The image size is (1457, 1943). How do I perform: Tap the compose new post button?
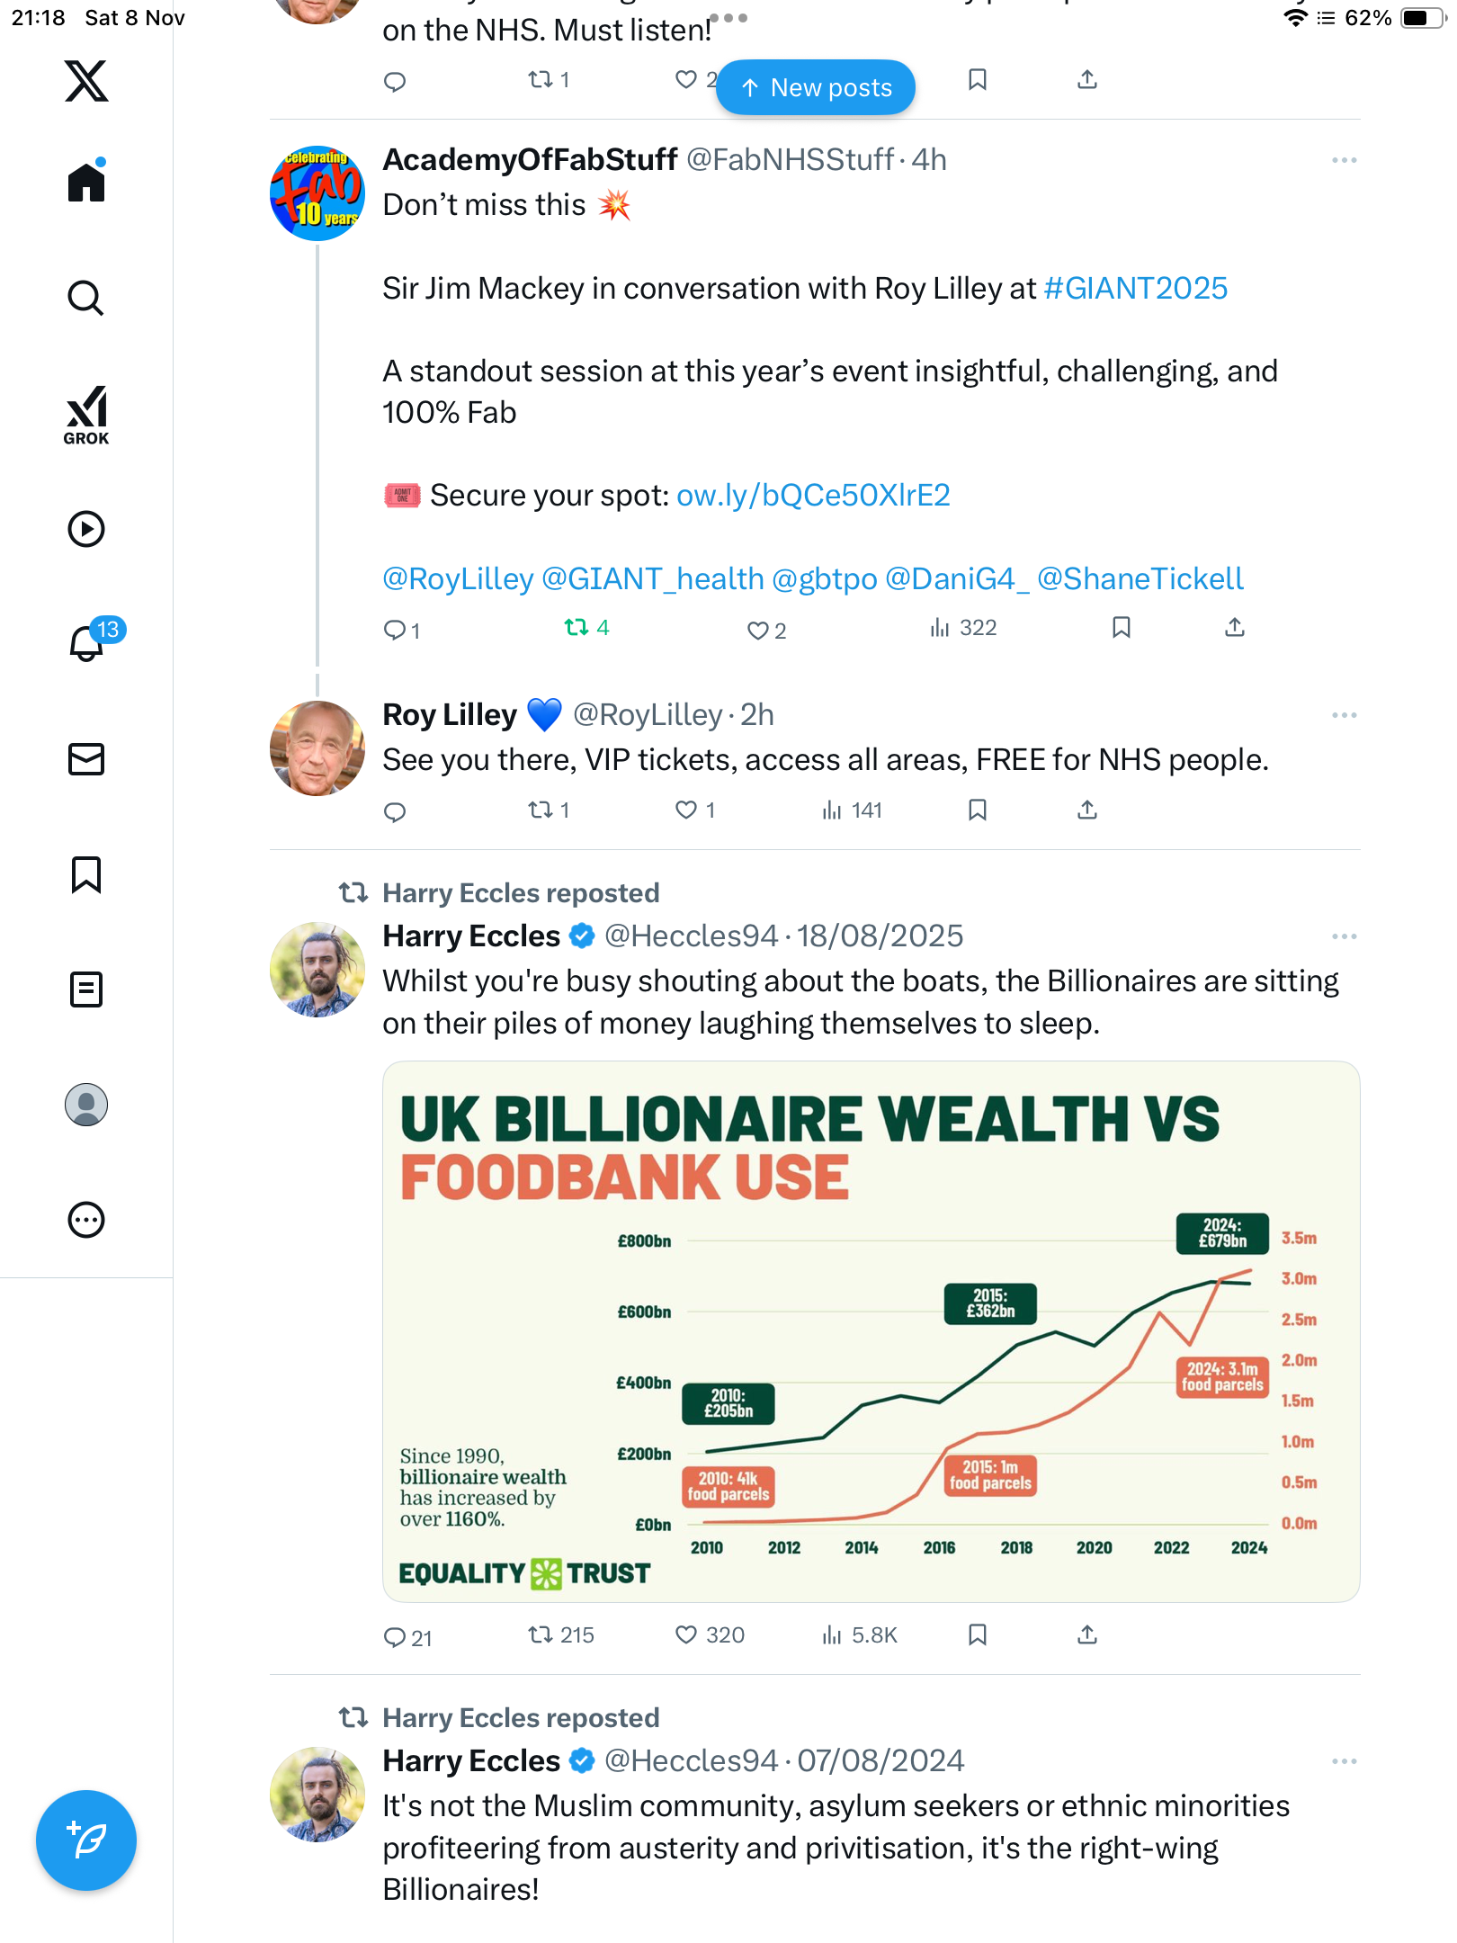pos(86,1840)
